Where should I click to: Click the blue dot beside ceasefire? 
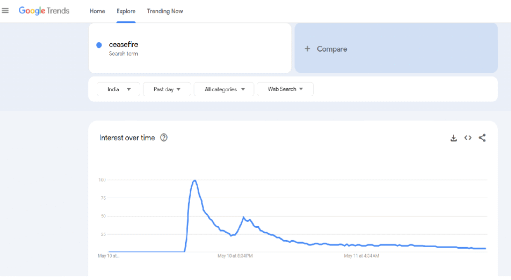[99, 45]
